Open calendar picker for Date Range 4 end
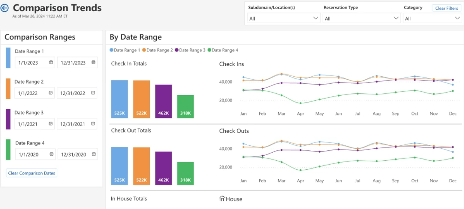This screenshot has width=464, height=209. pyautogui.click(x=94, y=154)
